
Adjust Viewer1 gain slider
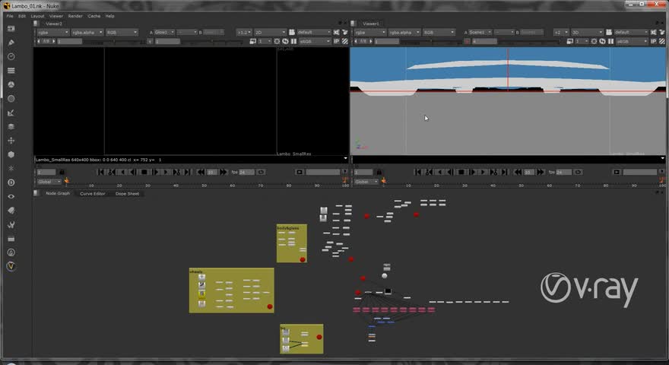coord(431,42)
